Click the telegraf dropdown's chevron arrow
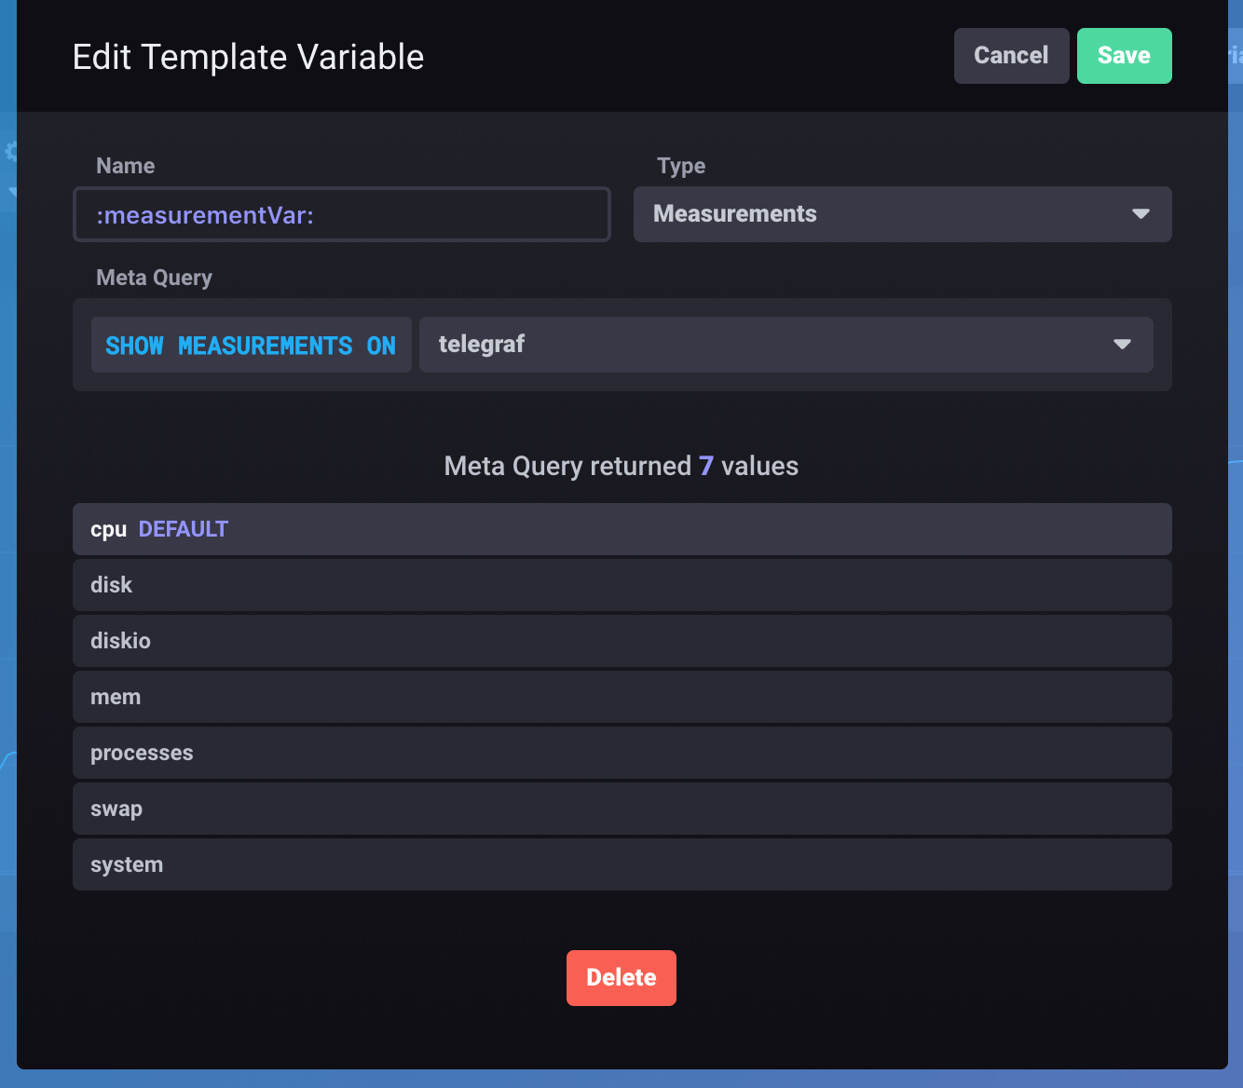1243x1088 pixels. tap(1121, 345)
